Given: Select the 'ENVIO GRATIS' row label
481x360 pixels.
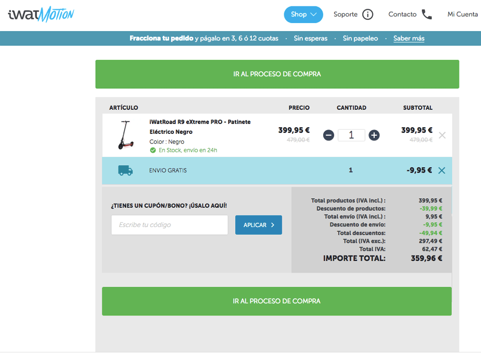Looking at the screenshot, I should (168, 170).
